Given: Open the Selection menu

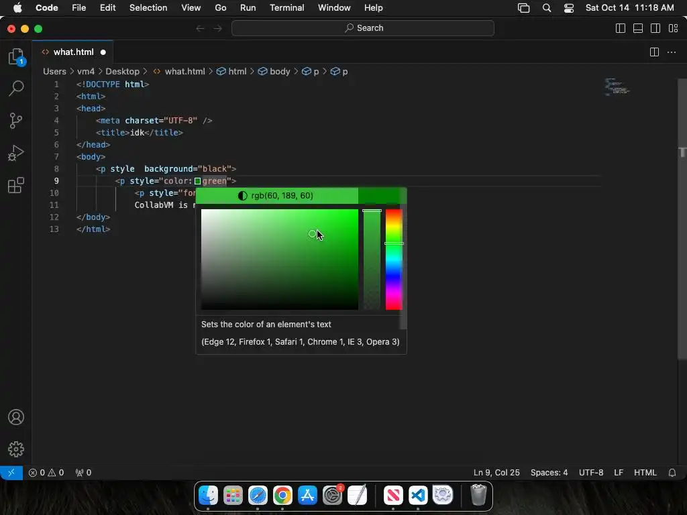Looking at the screenshot, I should pyautogui.click(x=148, y=8).
